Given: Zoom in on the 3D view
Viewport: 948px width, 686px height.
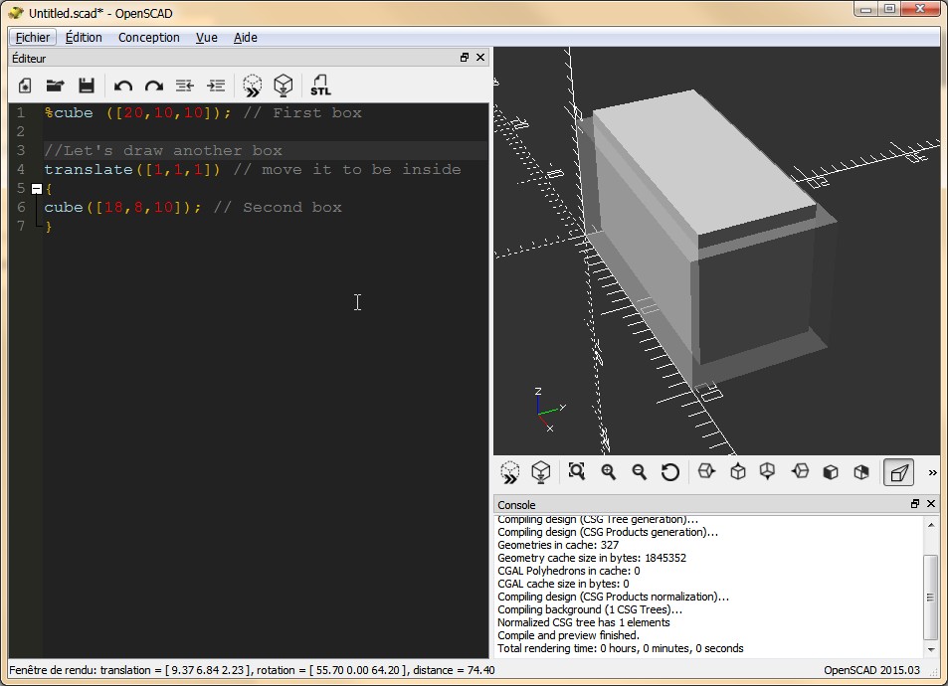Looking at the screenshot, I should (x=608, y=471).
